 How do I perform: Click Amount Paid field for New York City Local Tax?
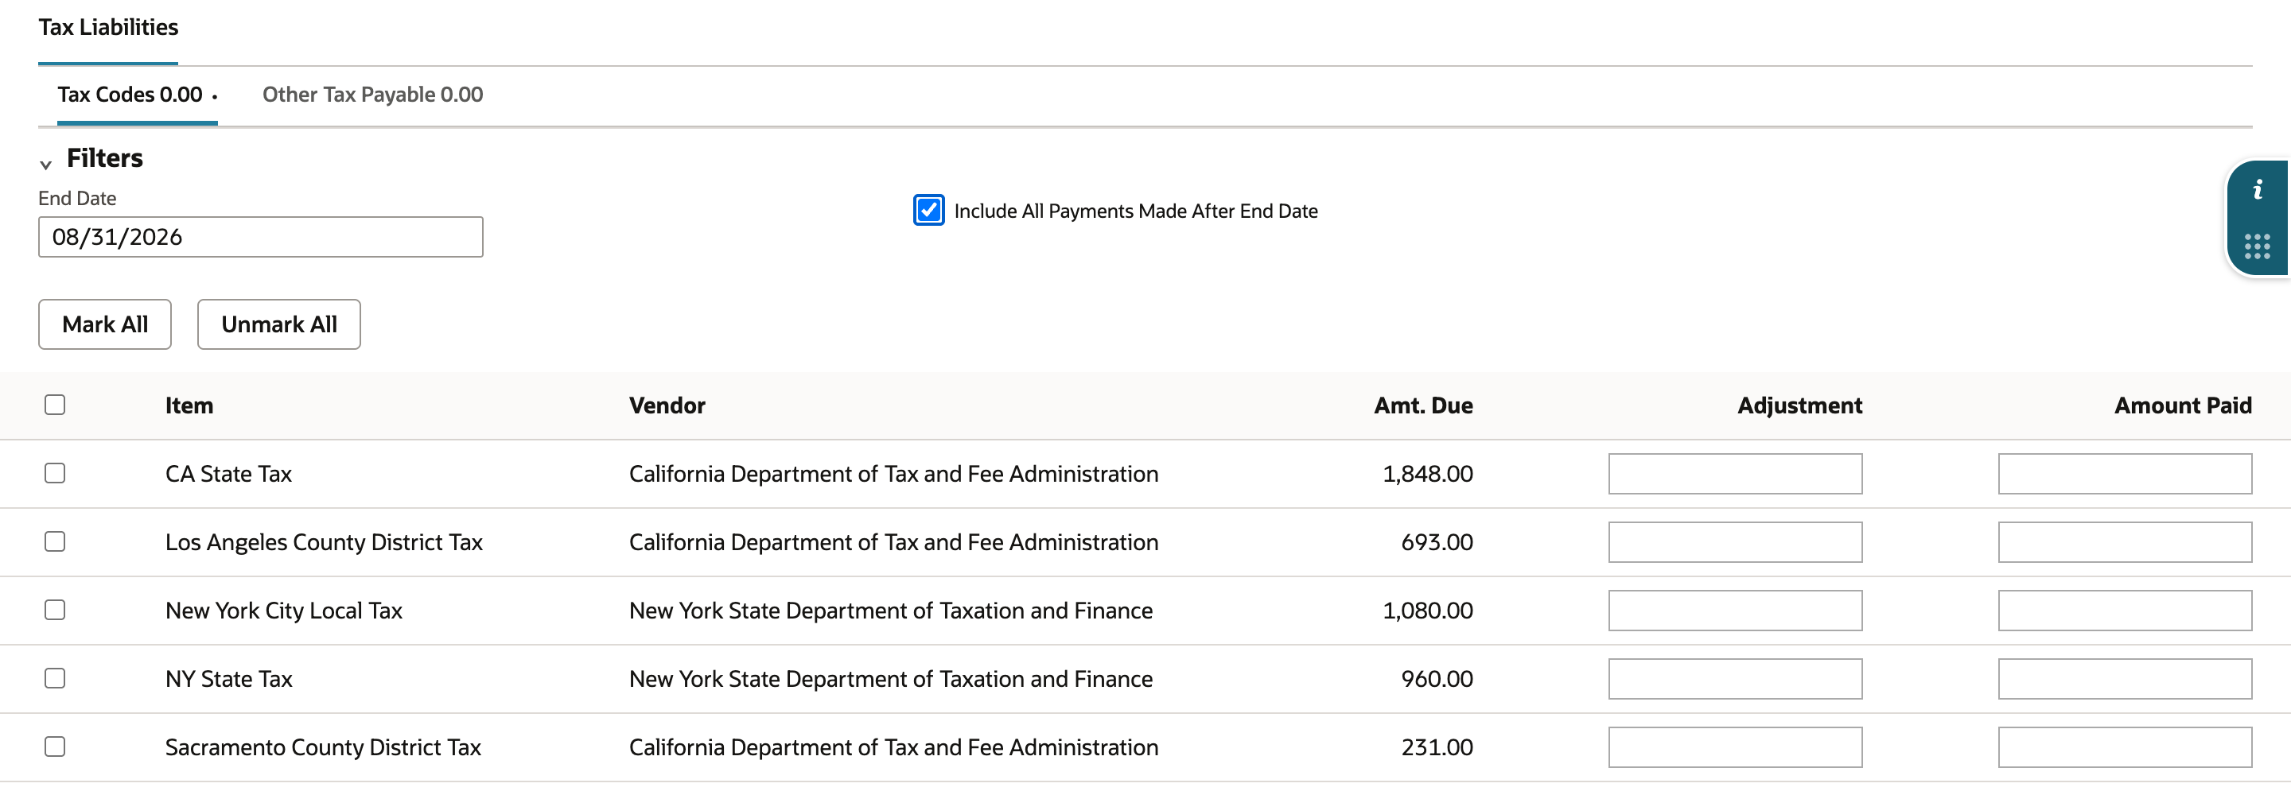2125,611
